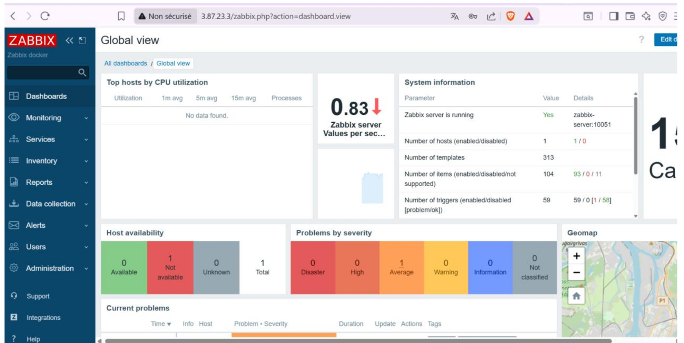This screenshot has height=343, width=684.
Task: Click the System information scroll down arrow
Action: point(635,216)
